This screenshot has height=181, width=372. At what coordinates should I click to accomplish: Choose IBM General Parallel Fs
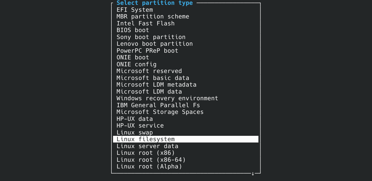[x=158, y=105]
